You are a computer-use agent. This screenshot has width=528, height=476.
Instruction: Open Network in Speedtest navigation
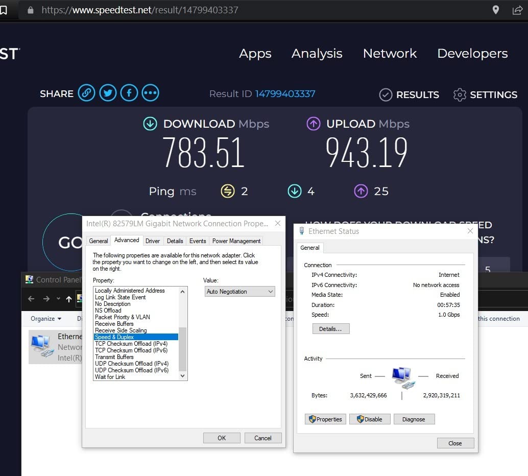(x=390, y=53)
